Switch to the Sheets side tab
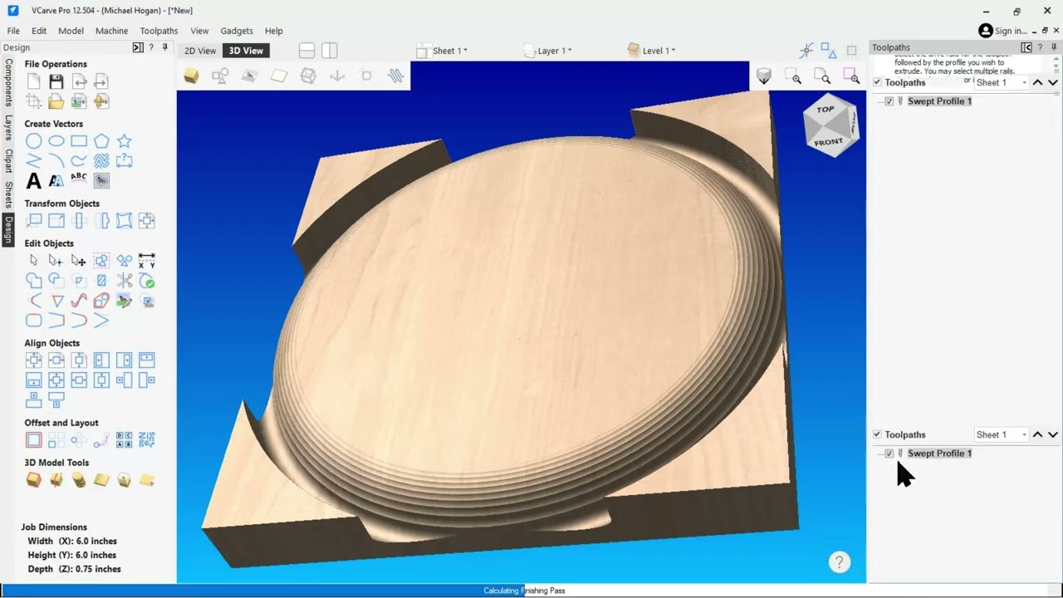This screenshot has height=598, width=1063. 8,194
